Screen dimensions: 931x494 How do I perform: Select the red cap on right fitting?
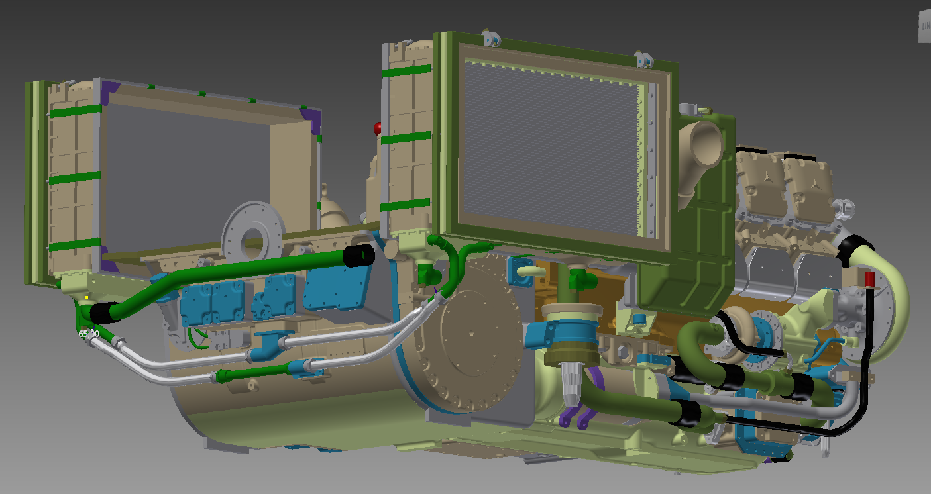pos(870,277)
